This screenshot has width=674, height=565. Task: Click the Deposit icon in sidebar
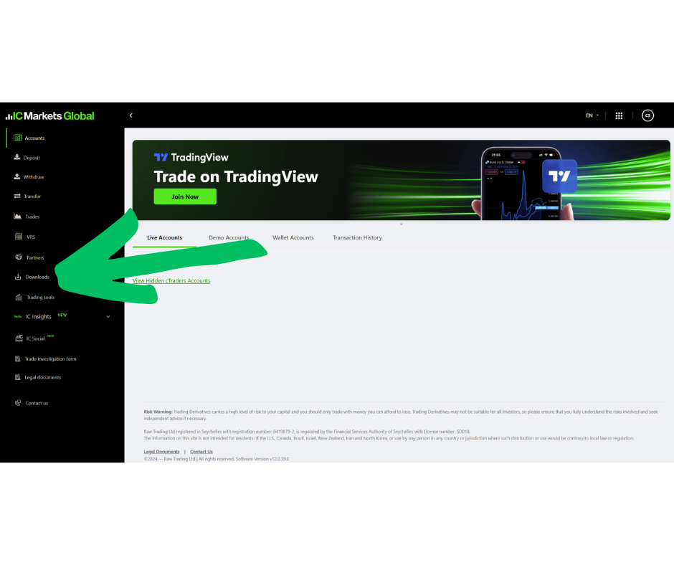[17, 157]
